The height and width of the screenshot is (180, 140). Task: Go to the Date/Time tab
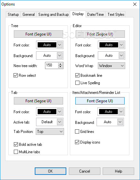(96, 15)
